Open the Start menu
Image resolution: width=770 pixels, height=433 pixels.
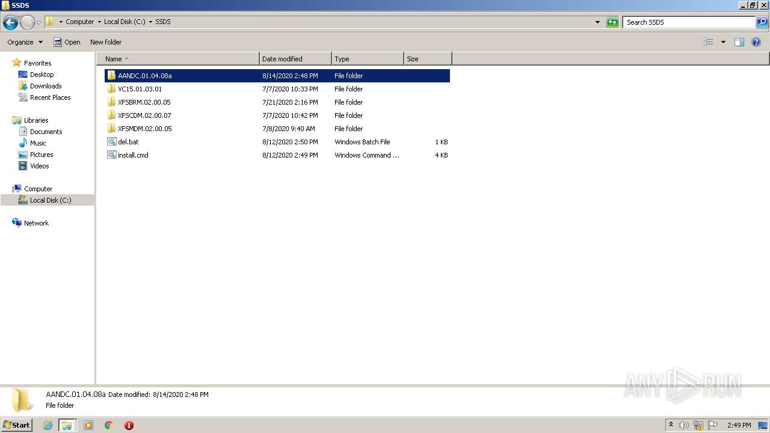tap(17, 425)
